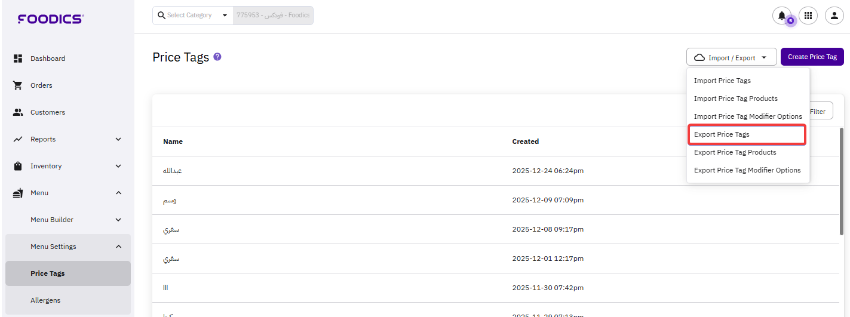Open Allergens in sidebar
The image size is (850, 317).
45,300
